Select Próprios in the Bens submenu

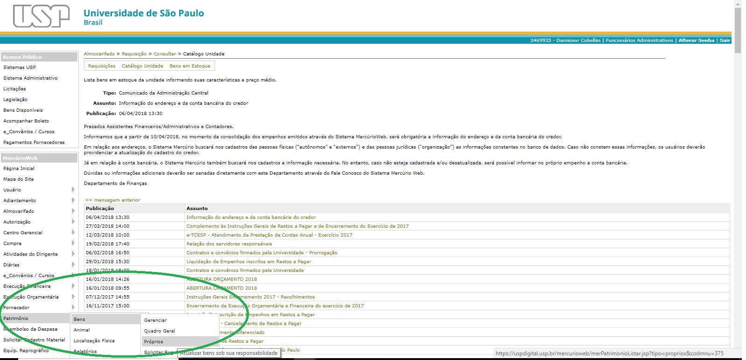point(154,341)
